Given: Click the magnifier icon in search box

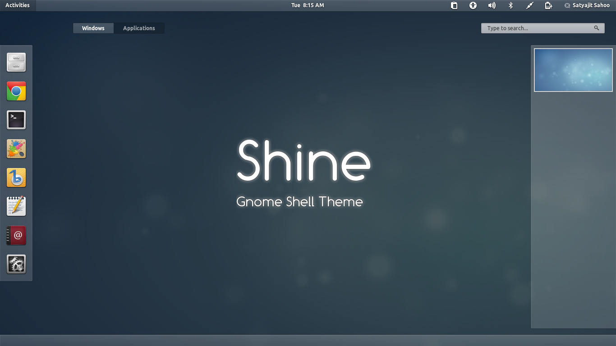Looking at the screenshot, I should coord(597,28).
